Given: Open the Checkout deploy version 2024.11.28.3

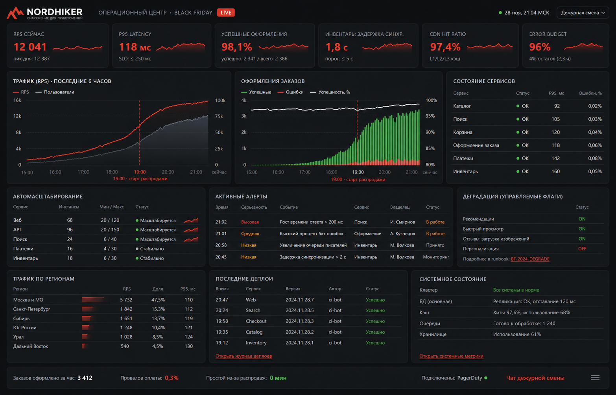Looking at the screenshot, I should pos(299,321).
